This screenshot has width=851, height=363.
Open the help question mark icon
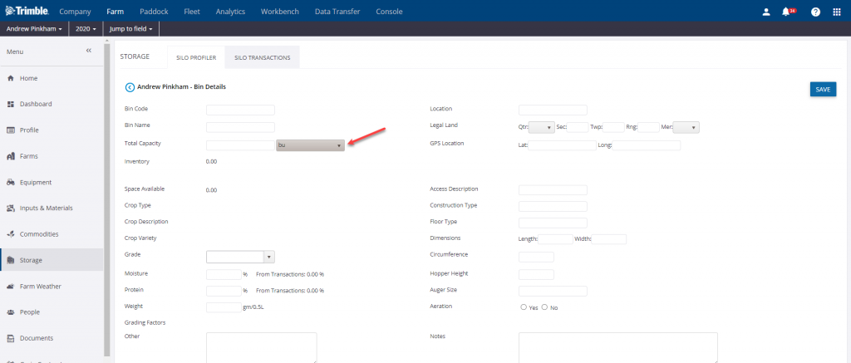[815, 12]
